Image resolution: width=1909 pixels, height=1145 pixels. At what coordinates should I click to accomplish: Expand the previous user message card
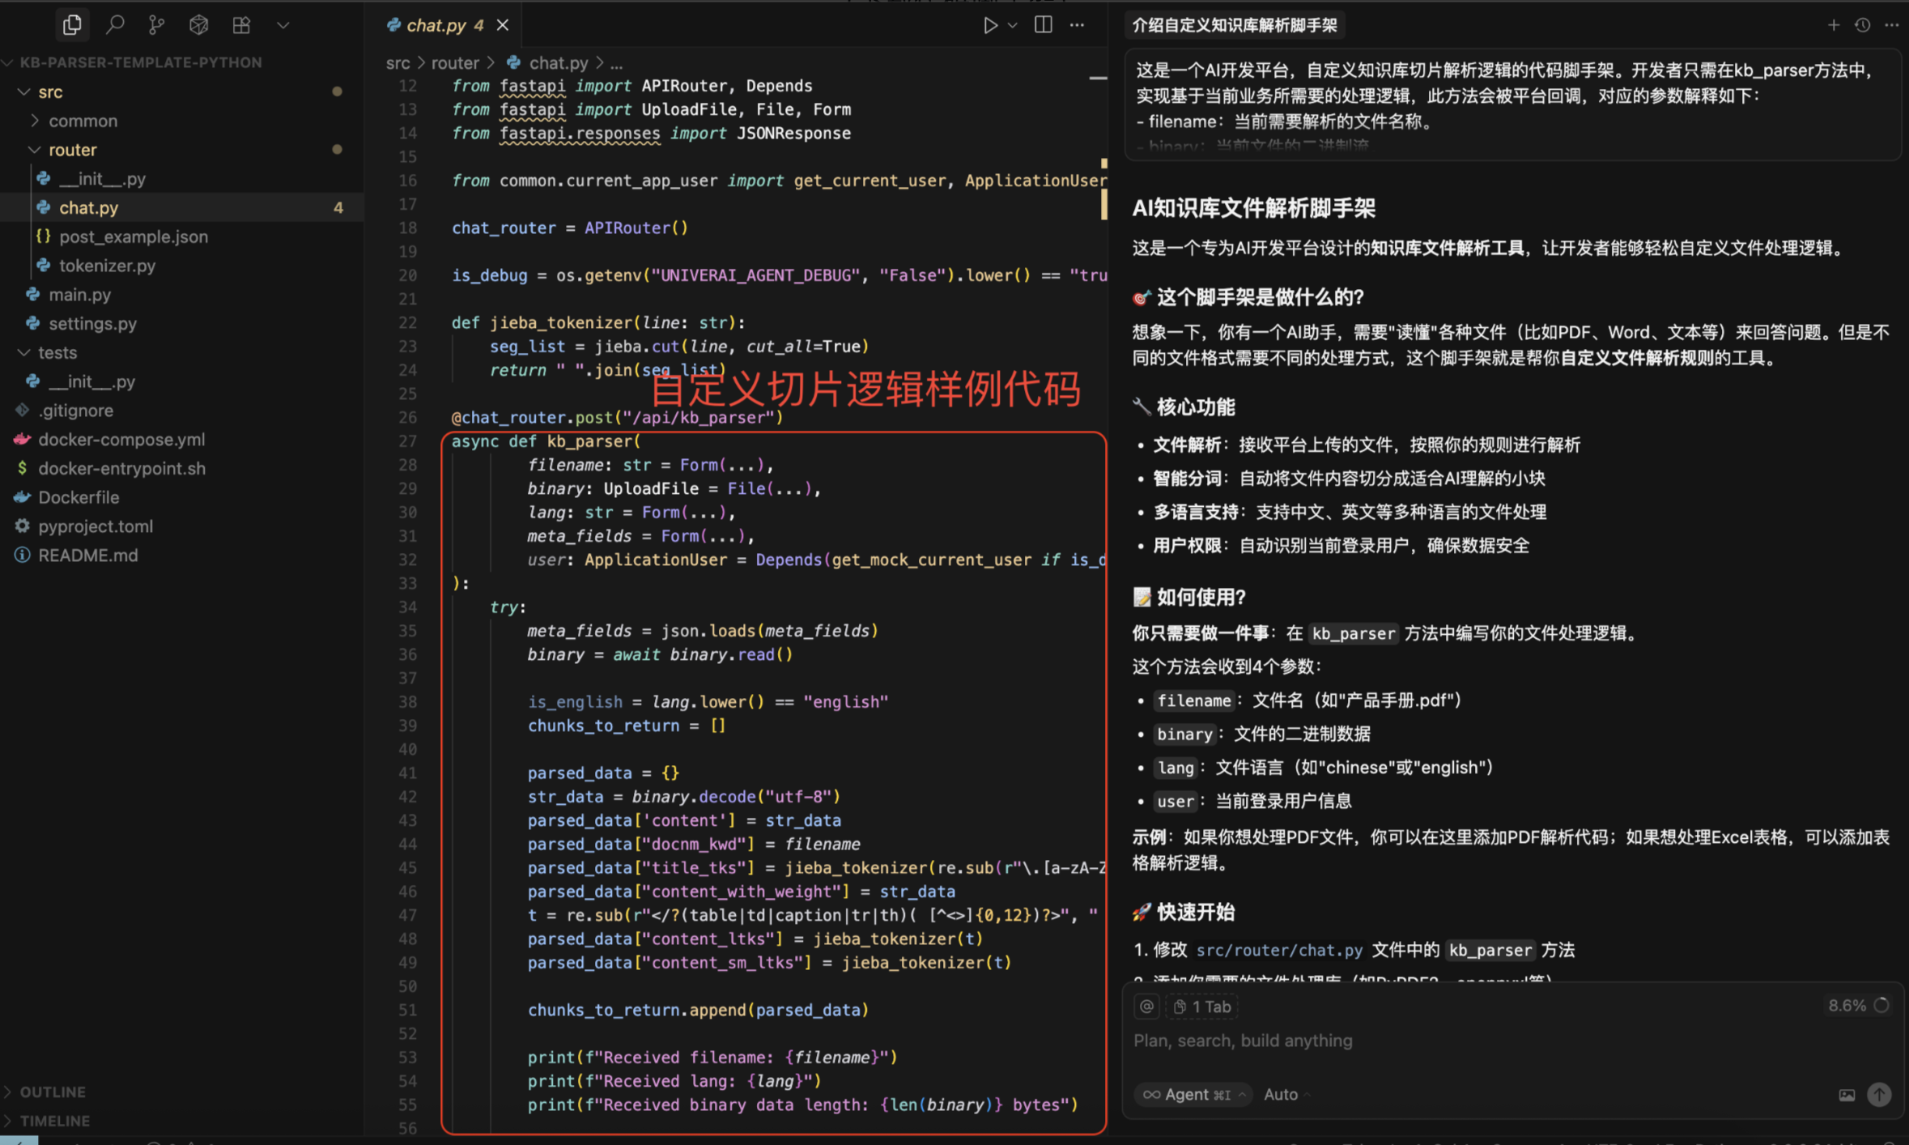tap(1512, 105)
